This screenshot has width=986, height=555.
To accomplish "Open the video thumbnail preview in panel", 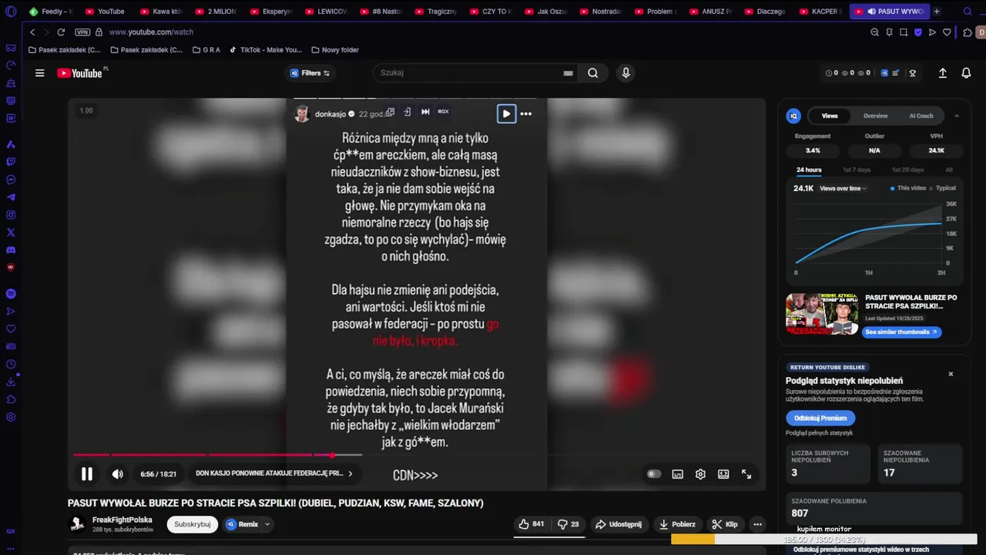I will pyautogui.click(x=822, y=314).
